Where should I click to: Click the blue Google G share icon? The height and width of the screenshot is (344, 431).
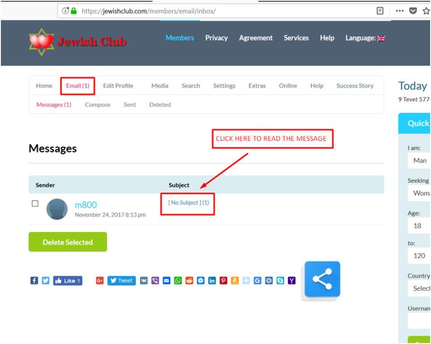tap(257, 280)
